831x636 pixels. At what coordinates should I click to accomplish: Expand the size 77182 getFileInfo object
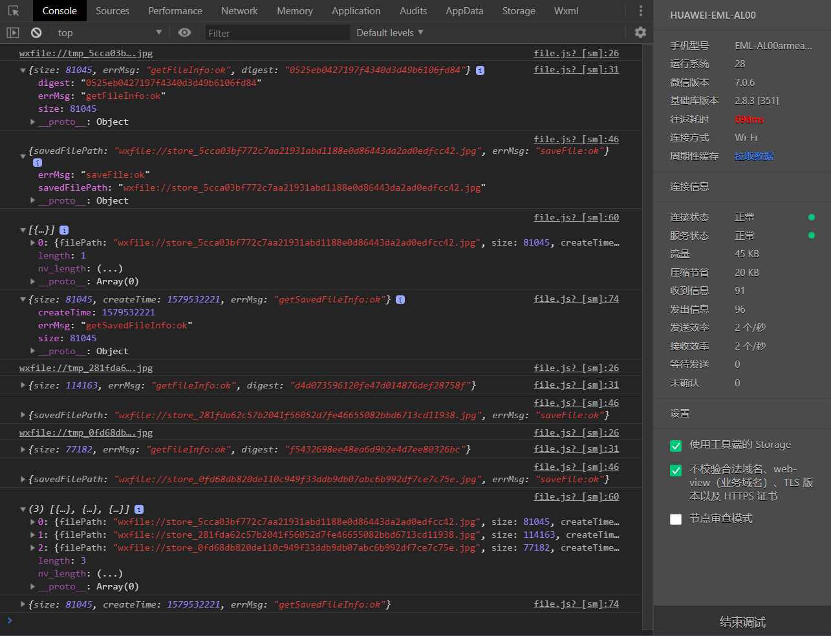click(x=23, y=450)
